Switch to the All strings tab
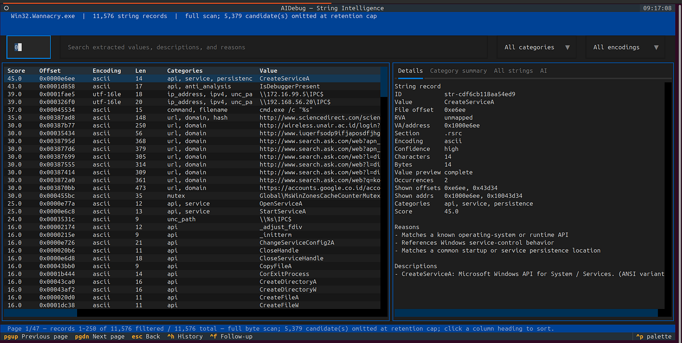682x343 pixels. [x=513, y=71]
